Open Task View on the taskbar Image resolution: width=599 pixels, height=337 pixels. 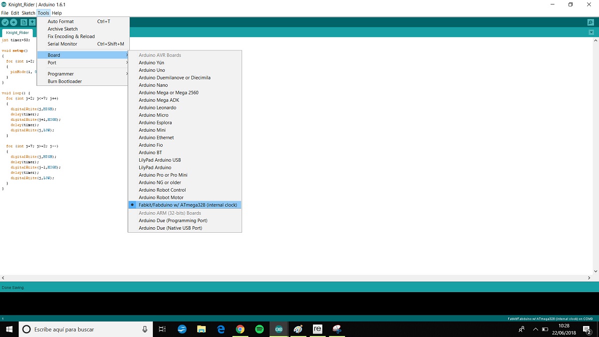click(162, 329)
